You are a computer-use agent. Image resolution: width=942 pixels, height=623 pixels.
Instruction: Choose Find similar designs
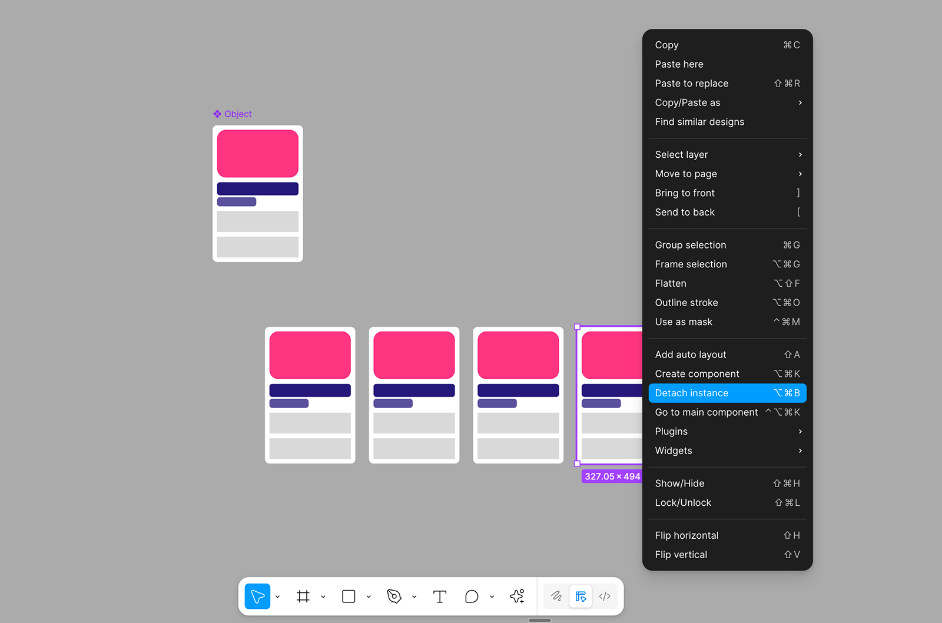[x=727, y=122]
